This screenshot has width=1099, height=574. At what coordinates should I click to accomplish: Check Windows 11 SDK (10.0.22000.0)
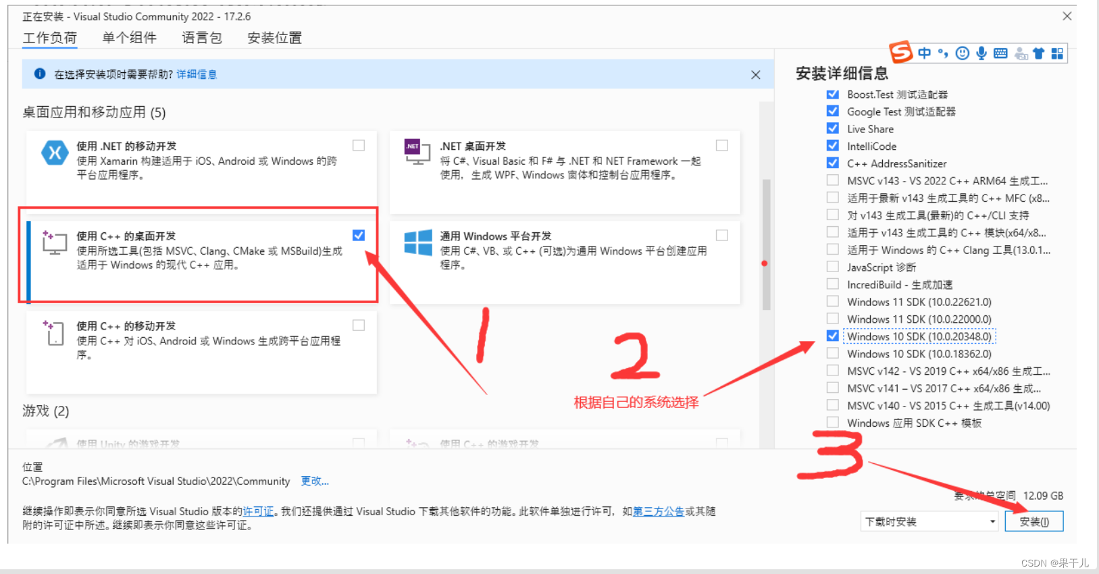tap(833, 318)
